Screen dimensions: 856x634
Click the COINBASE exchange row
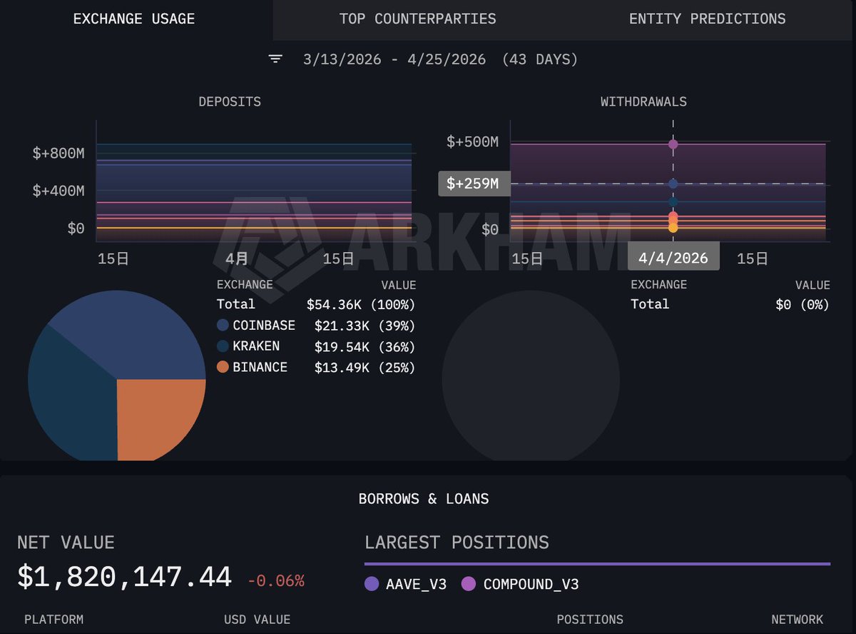coord(316,326)
